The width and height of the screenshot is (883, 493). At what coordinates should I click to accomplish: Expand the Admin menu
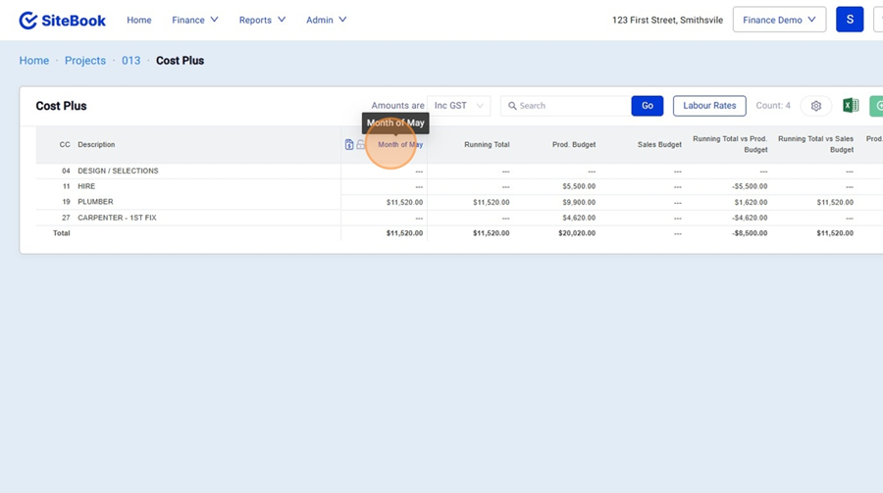point(326,20)
